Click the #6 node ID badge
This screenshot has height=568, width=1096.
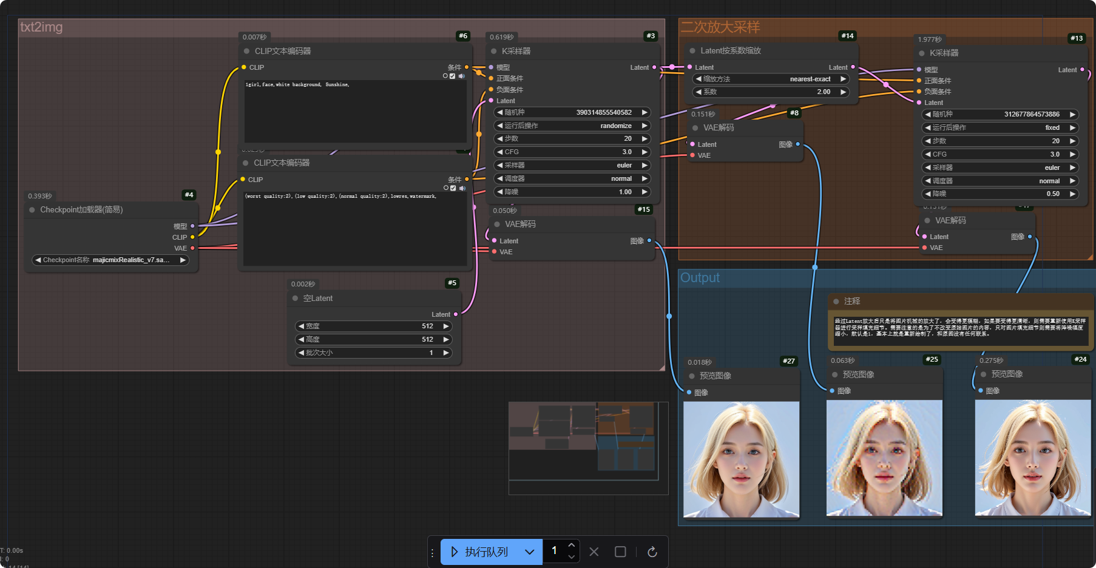tap(463, 36)
